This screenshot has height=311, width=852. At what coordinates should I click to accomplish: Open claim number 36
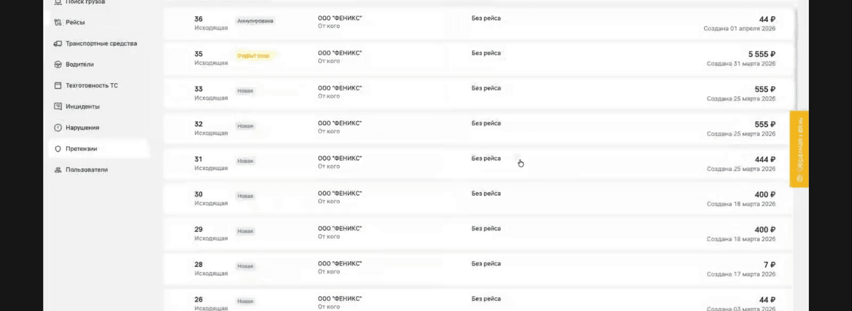pos(198,19)
